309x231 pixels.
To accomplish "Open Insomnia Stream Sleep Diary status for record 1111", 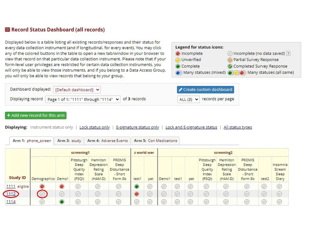I will click(280, 186).
